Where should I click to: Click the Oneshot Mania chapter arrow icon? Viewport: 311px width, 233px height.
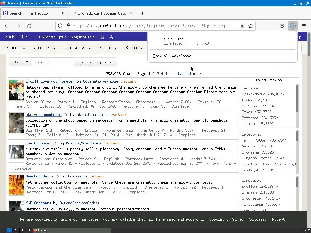tap(57, 176)
